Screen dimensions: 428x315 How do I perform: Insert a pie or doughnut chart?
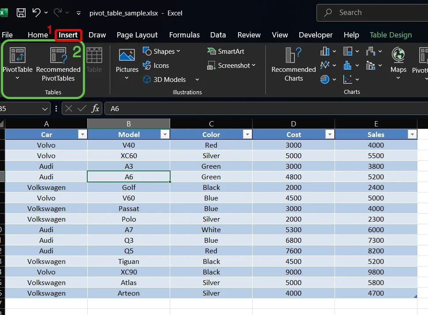point(325,79)
